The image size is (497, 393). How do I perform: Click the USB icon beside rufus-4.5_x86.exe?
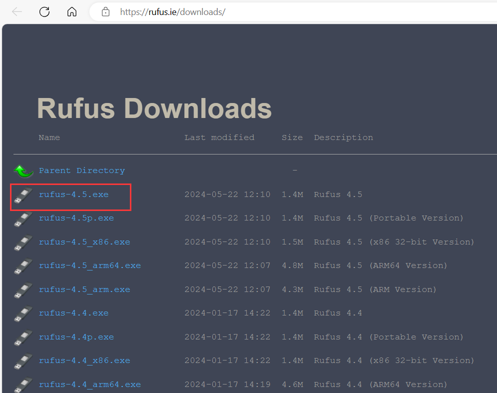(23, 242)
